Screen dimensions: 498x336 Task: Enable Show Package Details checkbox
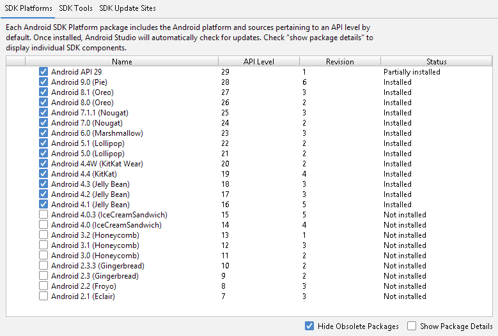(x=412, y=326)
